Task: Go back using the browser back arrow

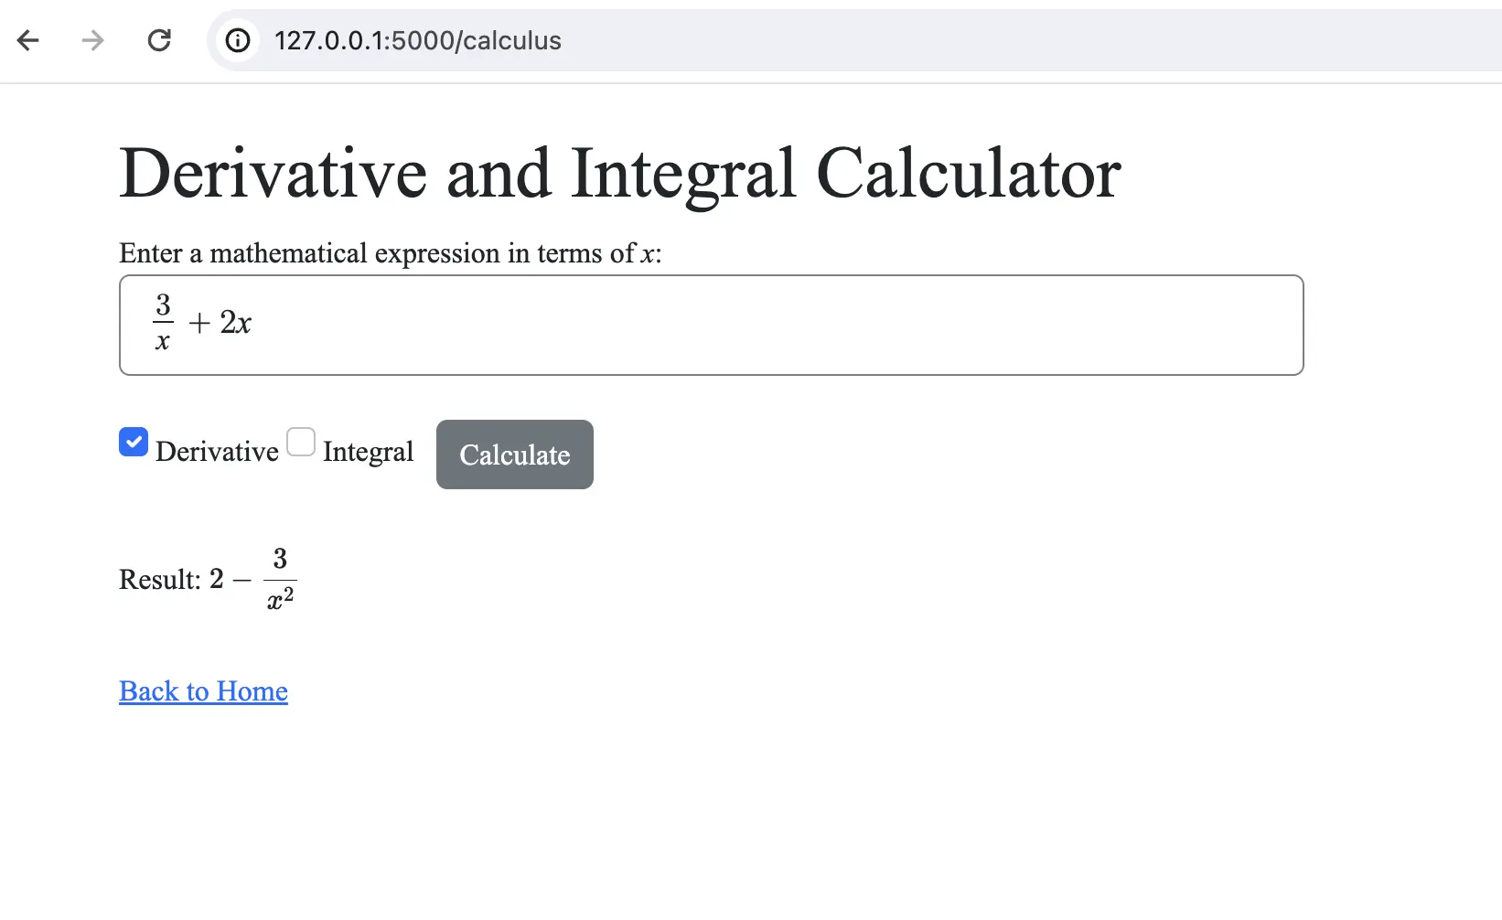Action: tap(28, 40)
